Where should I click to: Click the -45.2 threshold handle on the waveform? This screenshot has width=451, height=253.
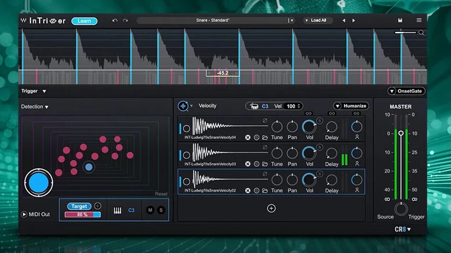point(223,73)
